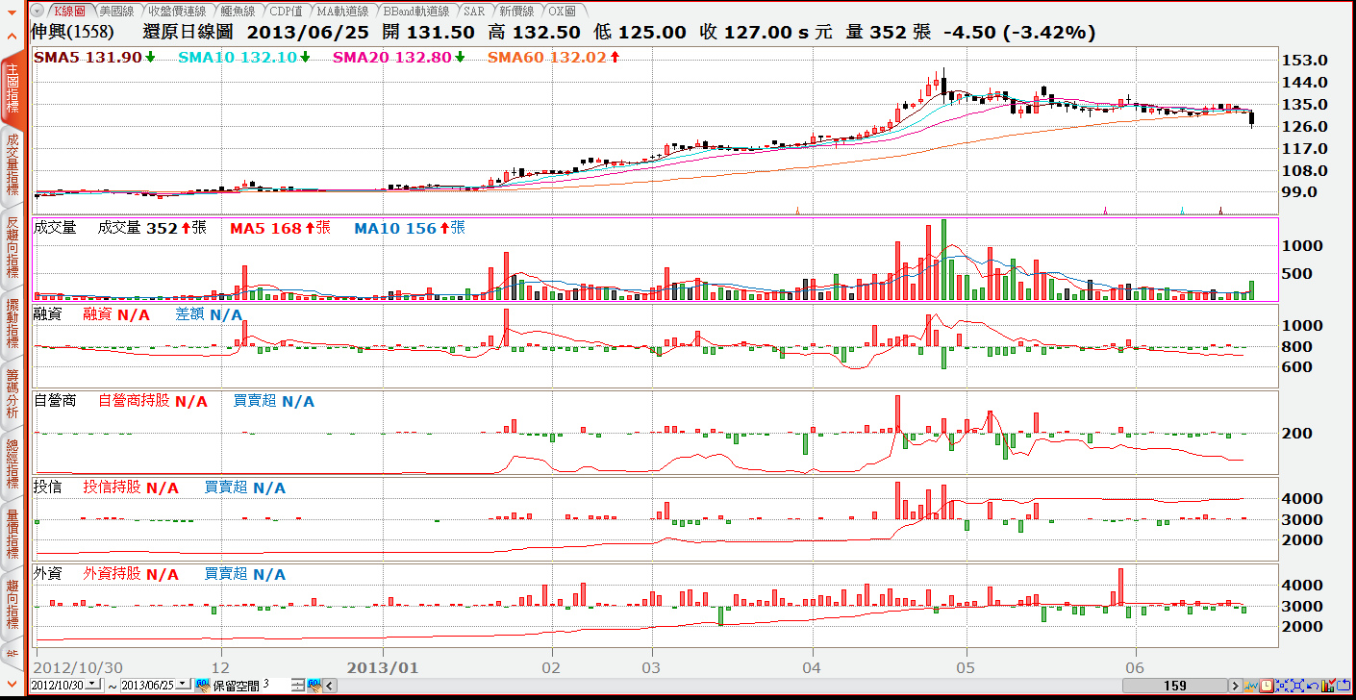
Task: Click the GO icon after 保留空間 spinner
Action: [x=314, y=685]
